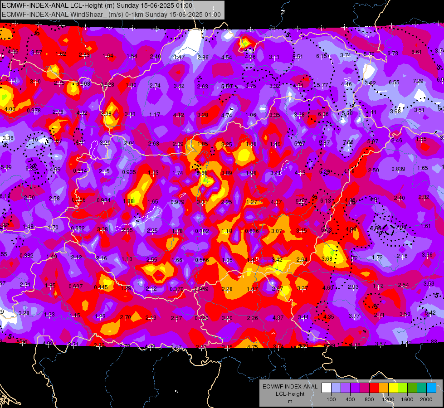This screenshot has height=408, width=444.
Task: Click the wind shear value 5.70
Action: 369,54
